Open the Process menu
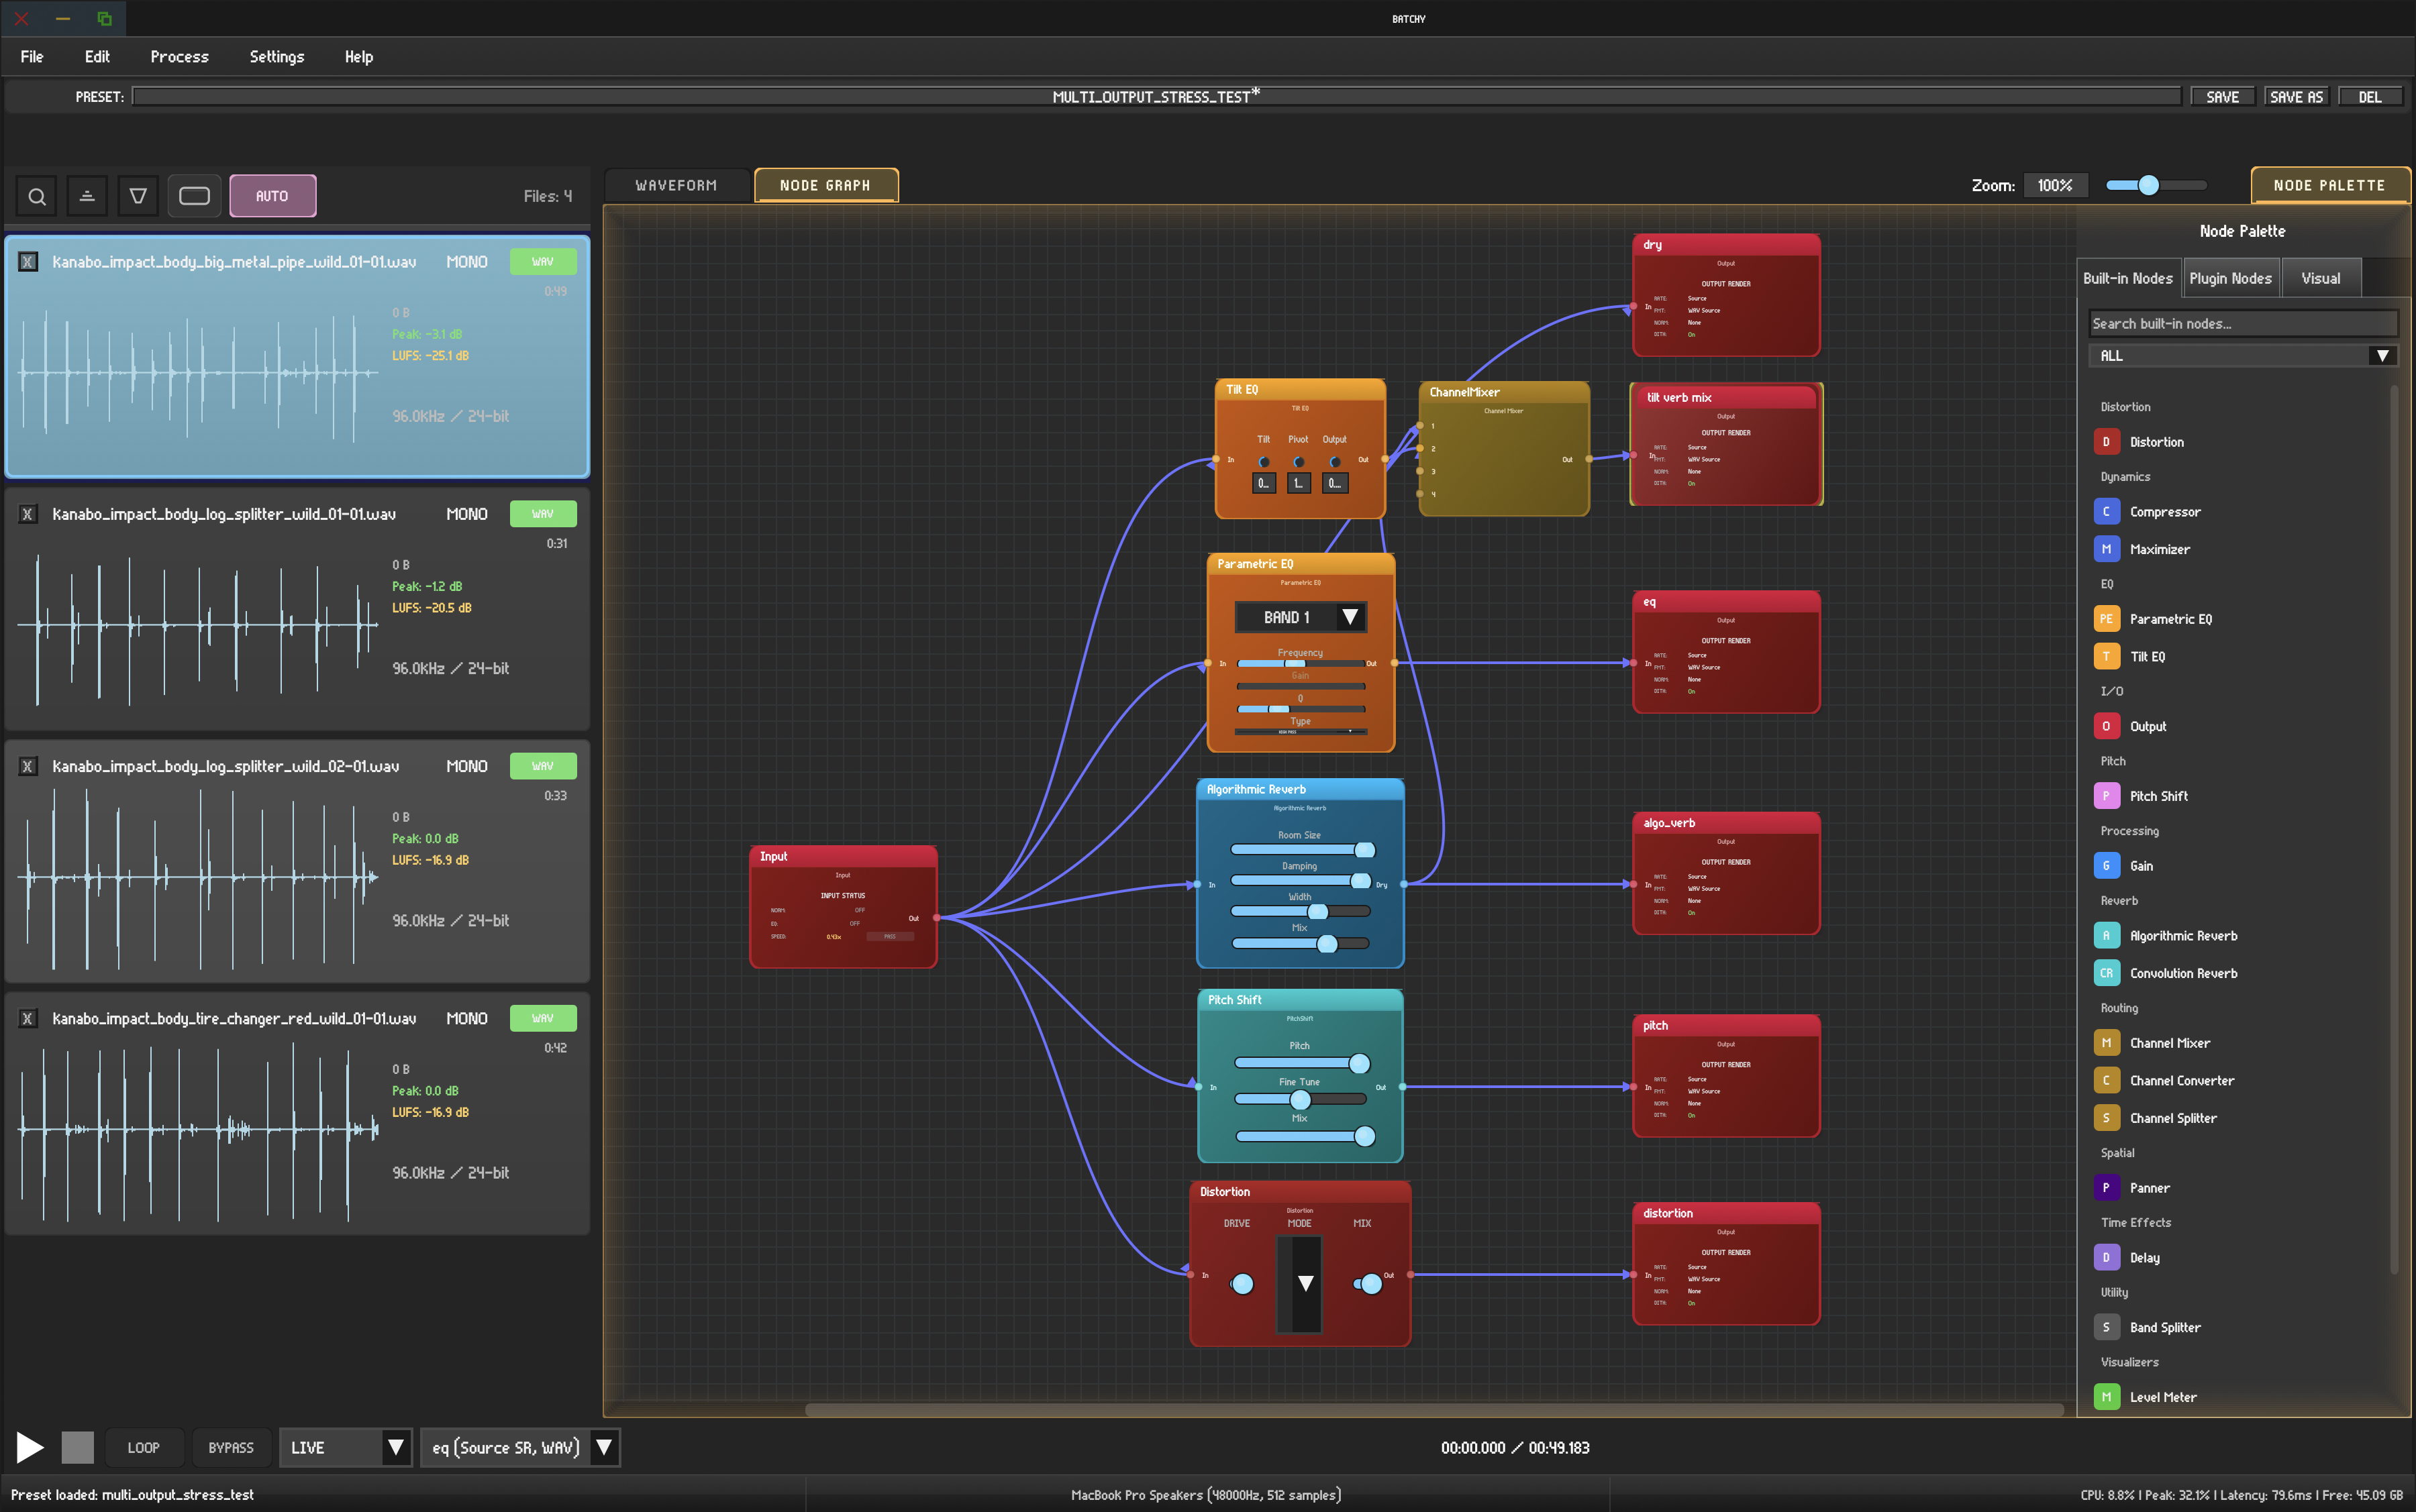This screenshot has height=1512, width=2416. (x=180, y=56)
